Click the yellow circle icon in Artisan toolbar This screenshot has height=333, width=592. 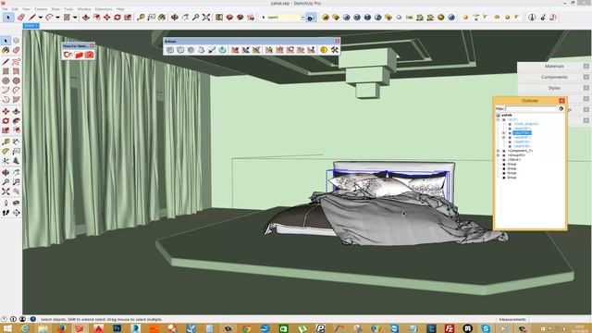pos(324,50)
